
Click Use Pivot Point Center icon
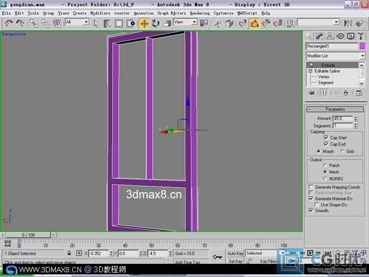204,23
